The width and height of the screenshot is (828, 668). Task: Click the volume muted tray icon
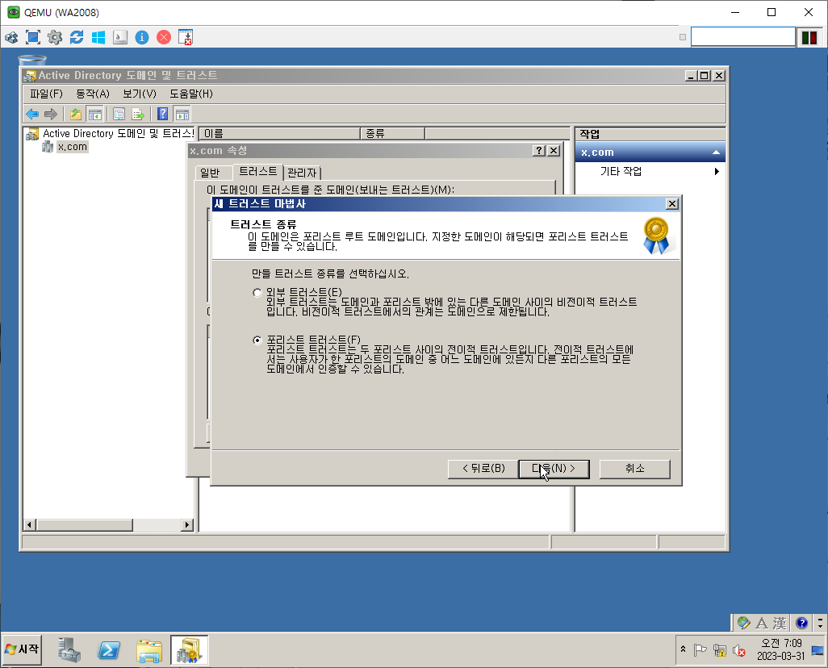(x=739, y=650)
